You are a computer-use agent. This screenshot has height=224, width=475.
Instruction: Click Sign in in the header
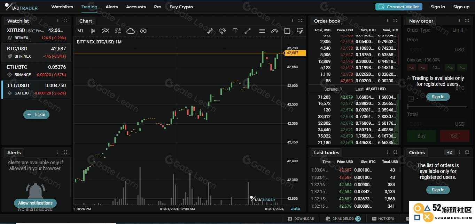(x=438, y=7)
